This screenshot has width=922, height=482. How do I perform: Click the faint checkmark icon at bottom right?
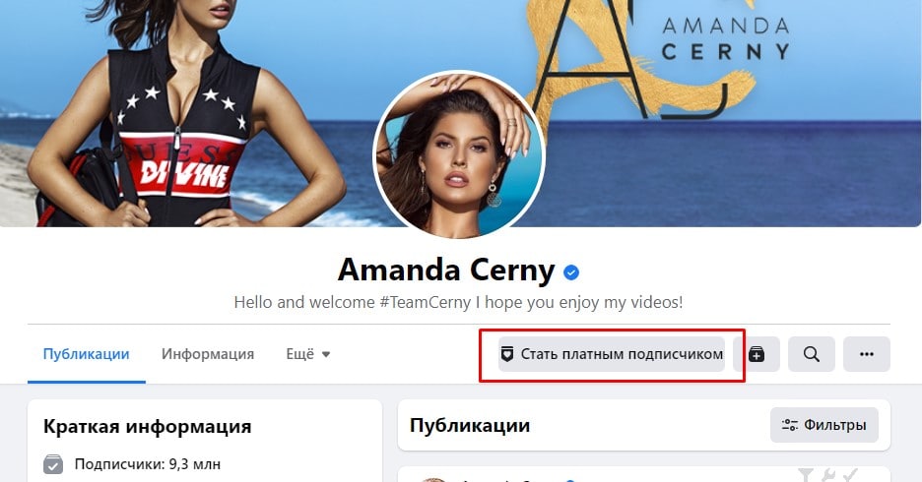click(850, 474)
